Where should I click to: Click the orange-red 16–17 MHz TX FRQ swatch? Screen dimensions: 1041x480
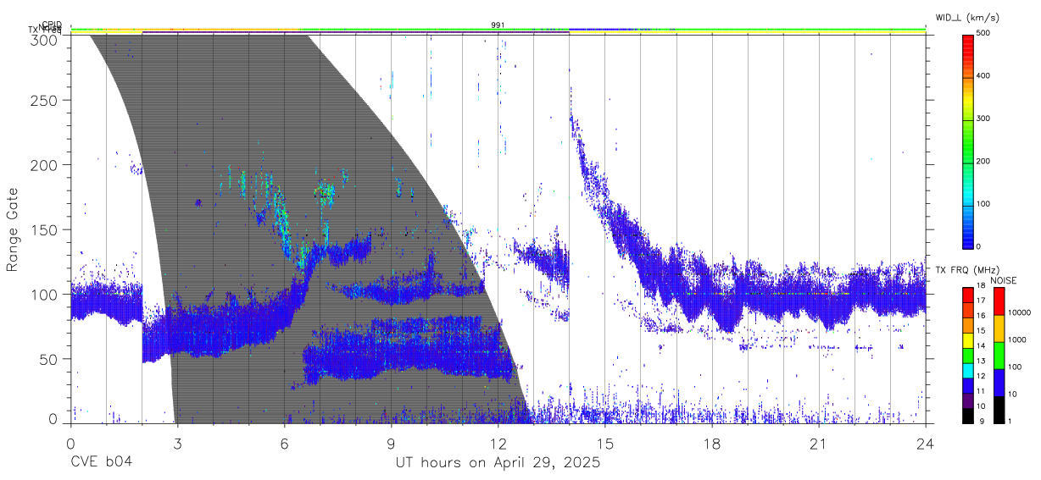point(968,310)
